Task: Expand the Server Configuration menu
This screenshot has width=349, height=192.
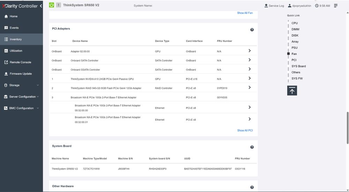Action: pyautogui.click(x=21, y=97)
